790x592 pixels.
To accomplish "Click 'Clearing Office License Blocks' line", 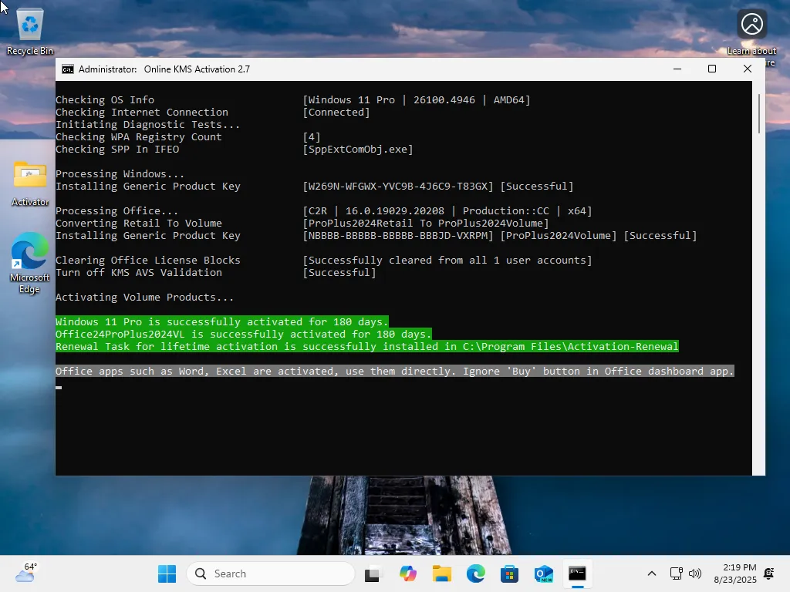I will tap(147, 261).
